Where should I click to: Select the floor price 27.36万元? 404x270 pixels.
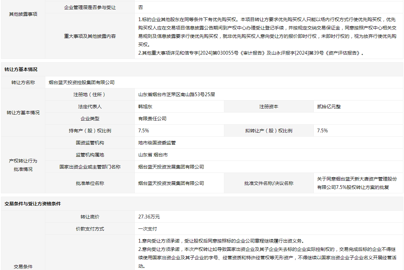tap(149, 217)
